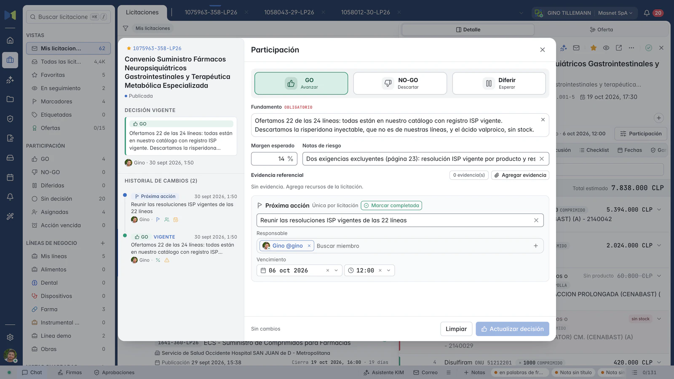The width and height of the screenshot is (674, 379).
Task: Switch to the 1058043-29-LP26 tab
Action: (289, 12)
